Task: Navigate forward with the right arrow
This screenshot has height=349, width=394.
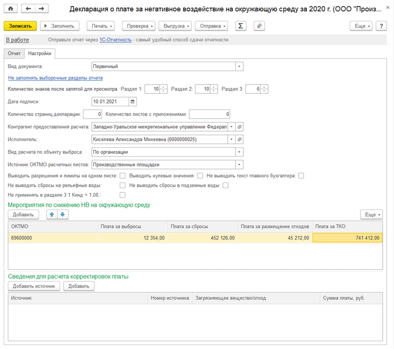Action: (41, 8)
